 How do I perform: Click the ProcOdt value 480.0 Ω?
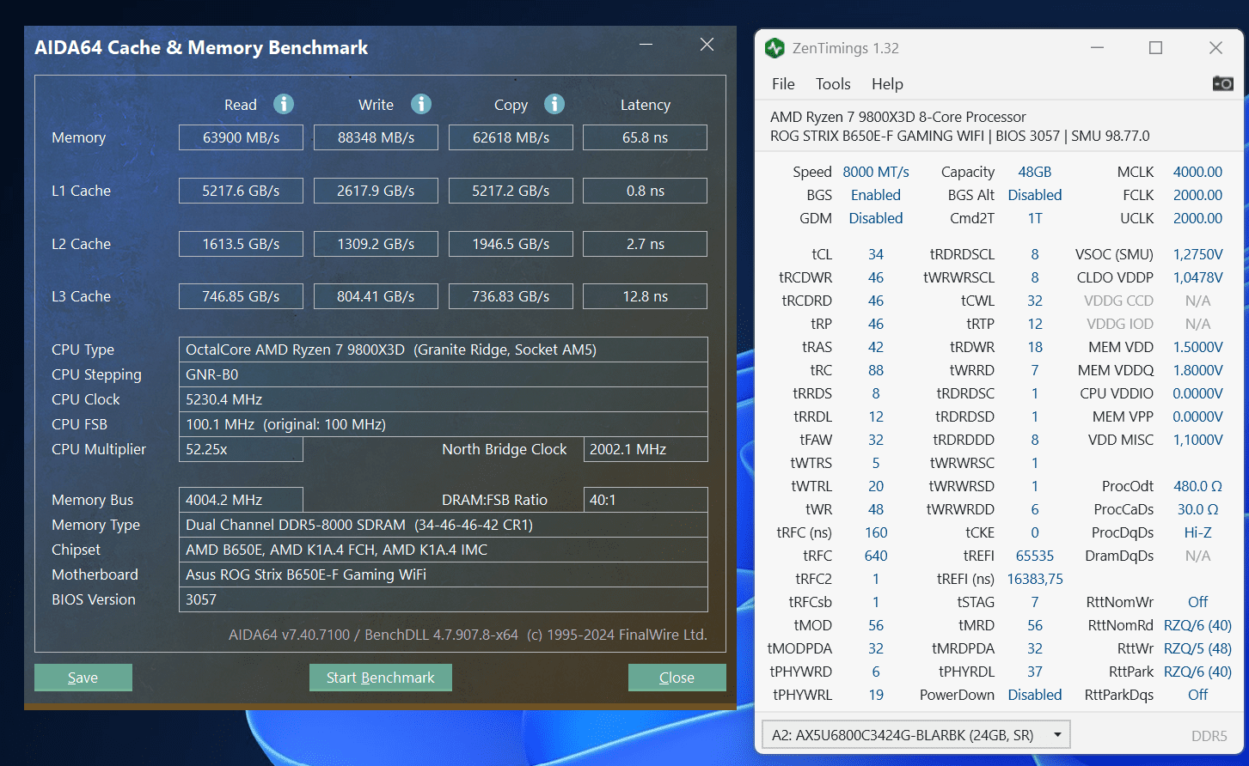[1197, 486]
